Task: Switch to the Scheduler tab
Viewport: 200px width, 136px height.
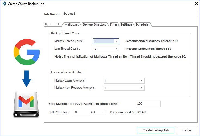Action: [x=142, y=24]
